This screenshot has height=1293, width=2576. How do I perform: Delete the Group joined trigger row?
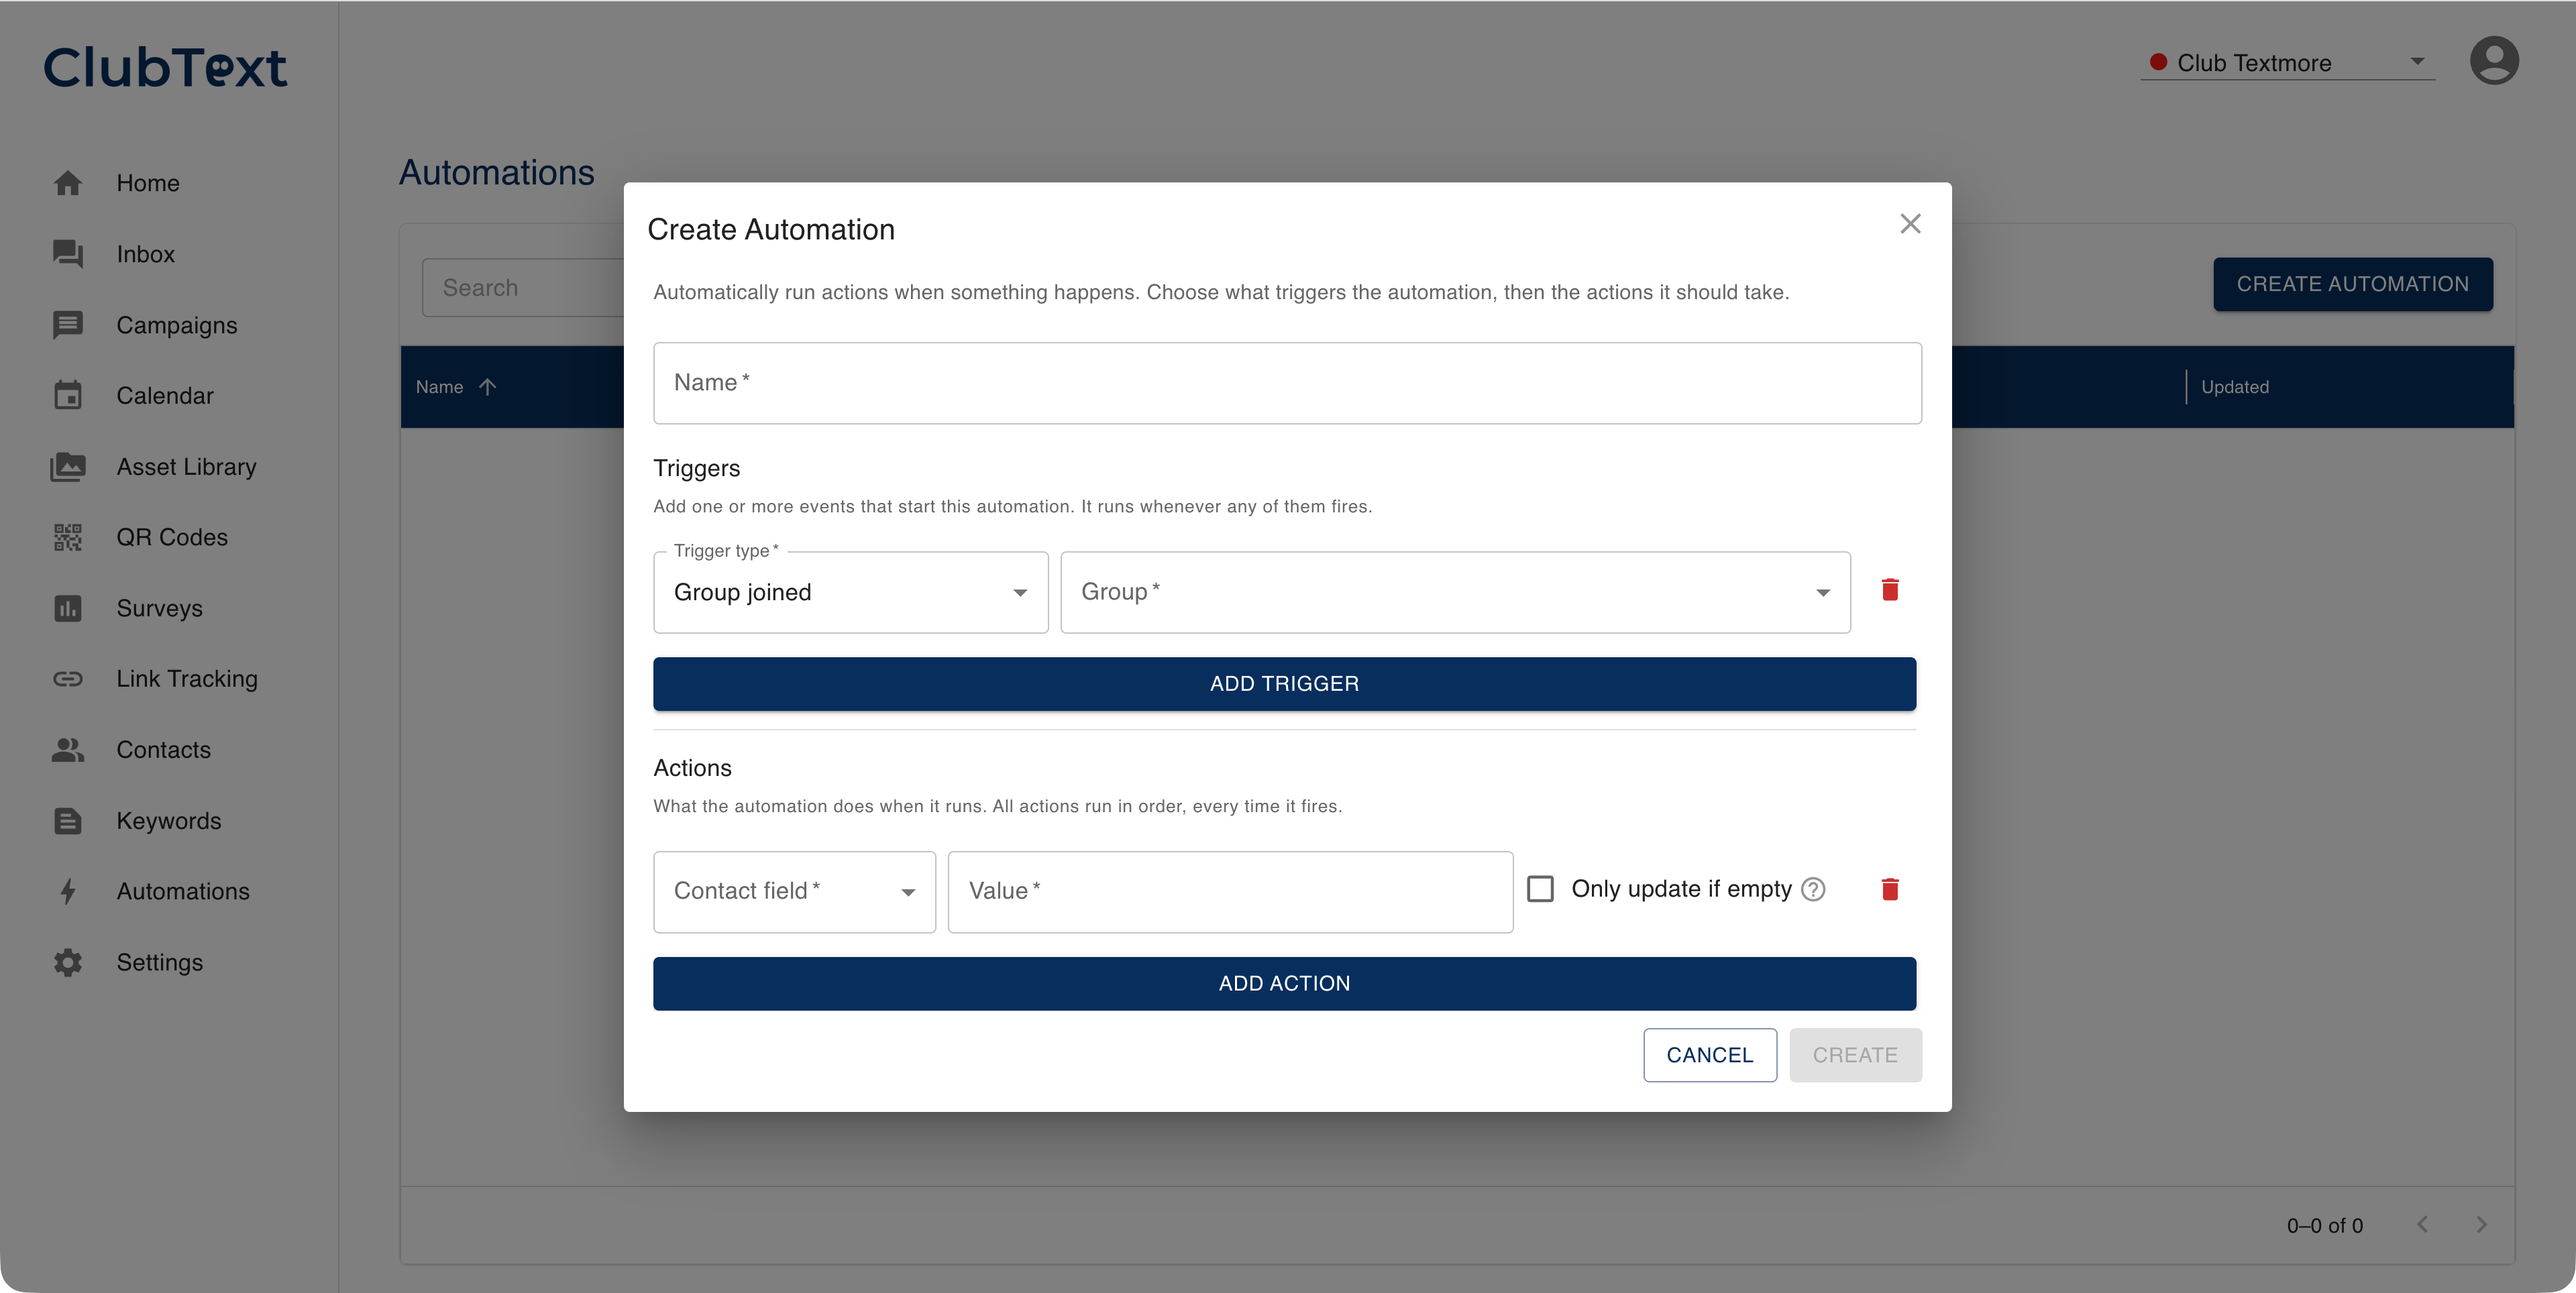[x=1889, y=590]
